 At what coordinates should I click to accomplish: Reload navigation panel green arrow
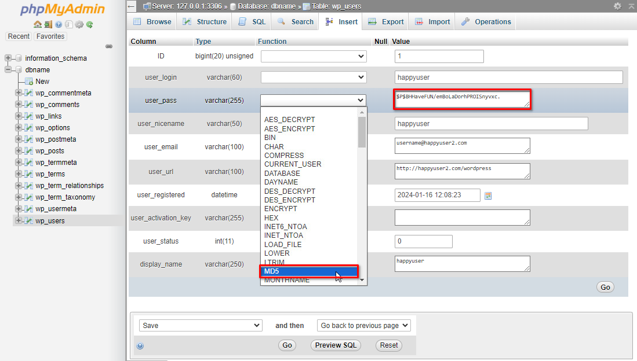coord(89,24)
